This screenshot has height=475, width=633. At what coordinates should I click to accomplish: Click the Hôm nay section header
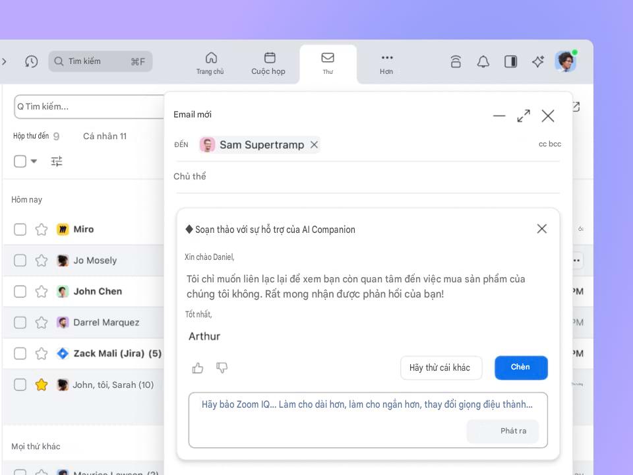pyautogui.click(x=26, y=199)
